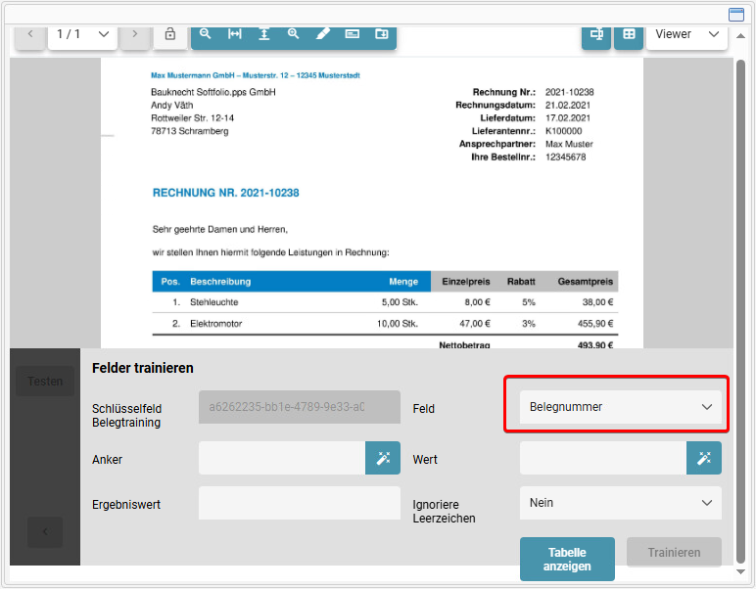Collapse sidebar with the left chevron button
This screenshot has width=756, height=589.
point(45,531)
